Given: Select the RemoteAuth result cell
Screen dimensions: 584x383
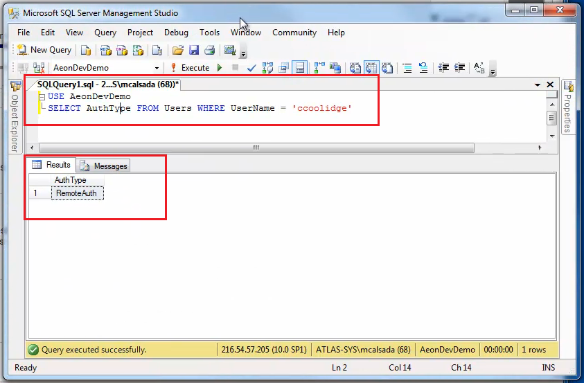Looking at the screenshot, I should [x=77, y=194].
